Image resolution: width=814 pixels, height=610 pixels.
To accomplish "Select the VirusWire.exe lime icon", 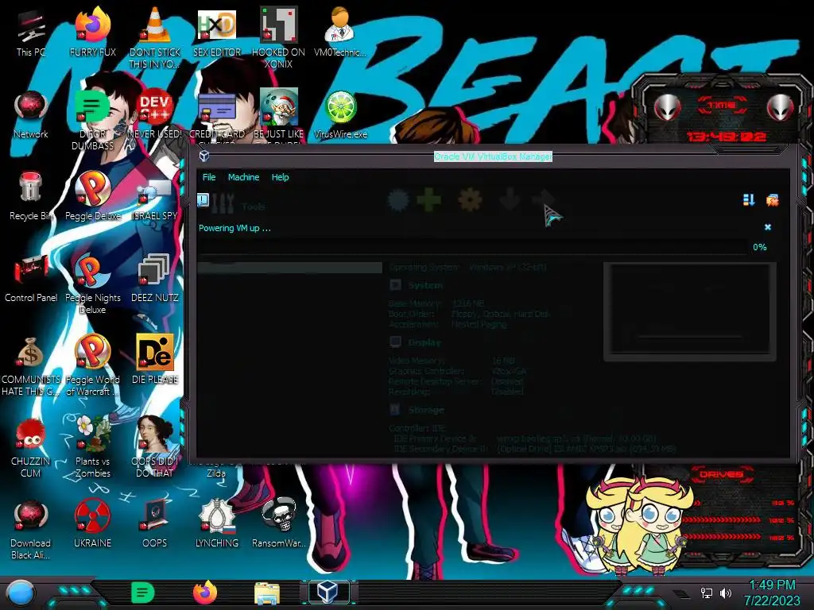I will pyautogui.click(x=340, y=115).
